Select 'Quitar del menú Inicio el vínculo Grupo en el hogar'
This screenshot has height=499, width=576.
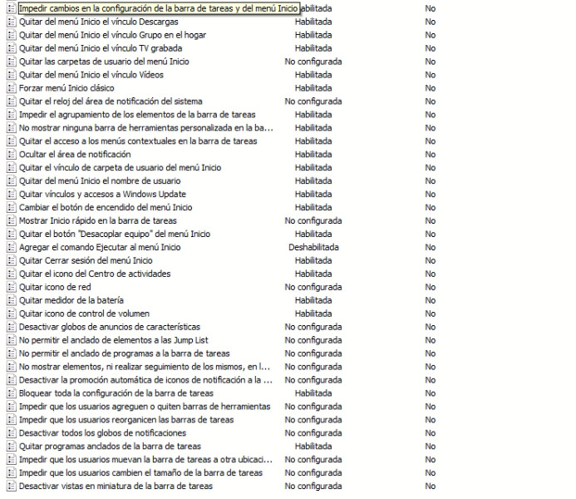click(x=112, y=35)
